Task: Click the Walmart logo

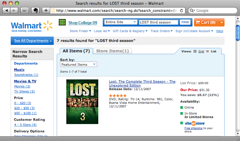Action: (x=32, y=26)
